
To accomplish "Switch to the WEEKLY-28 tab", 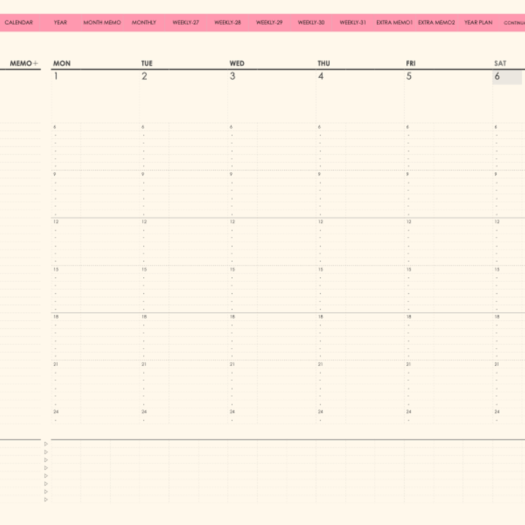I will [x=228, y=22].
